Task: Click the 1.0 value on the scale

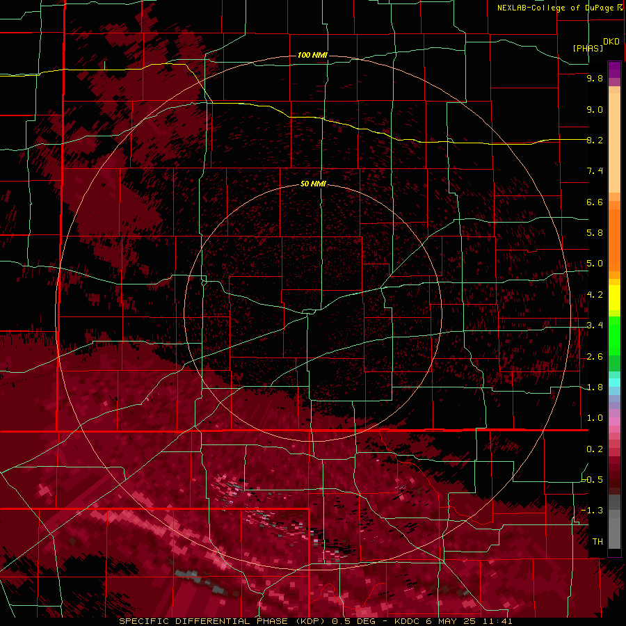Action: 595,418
